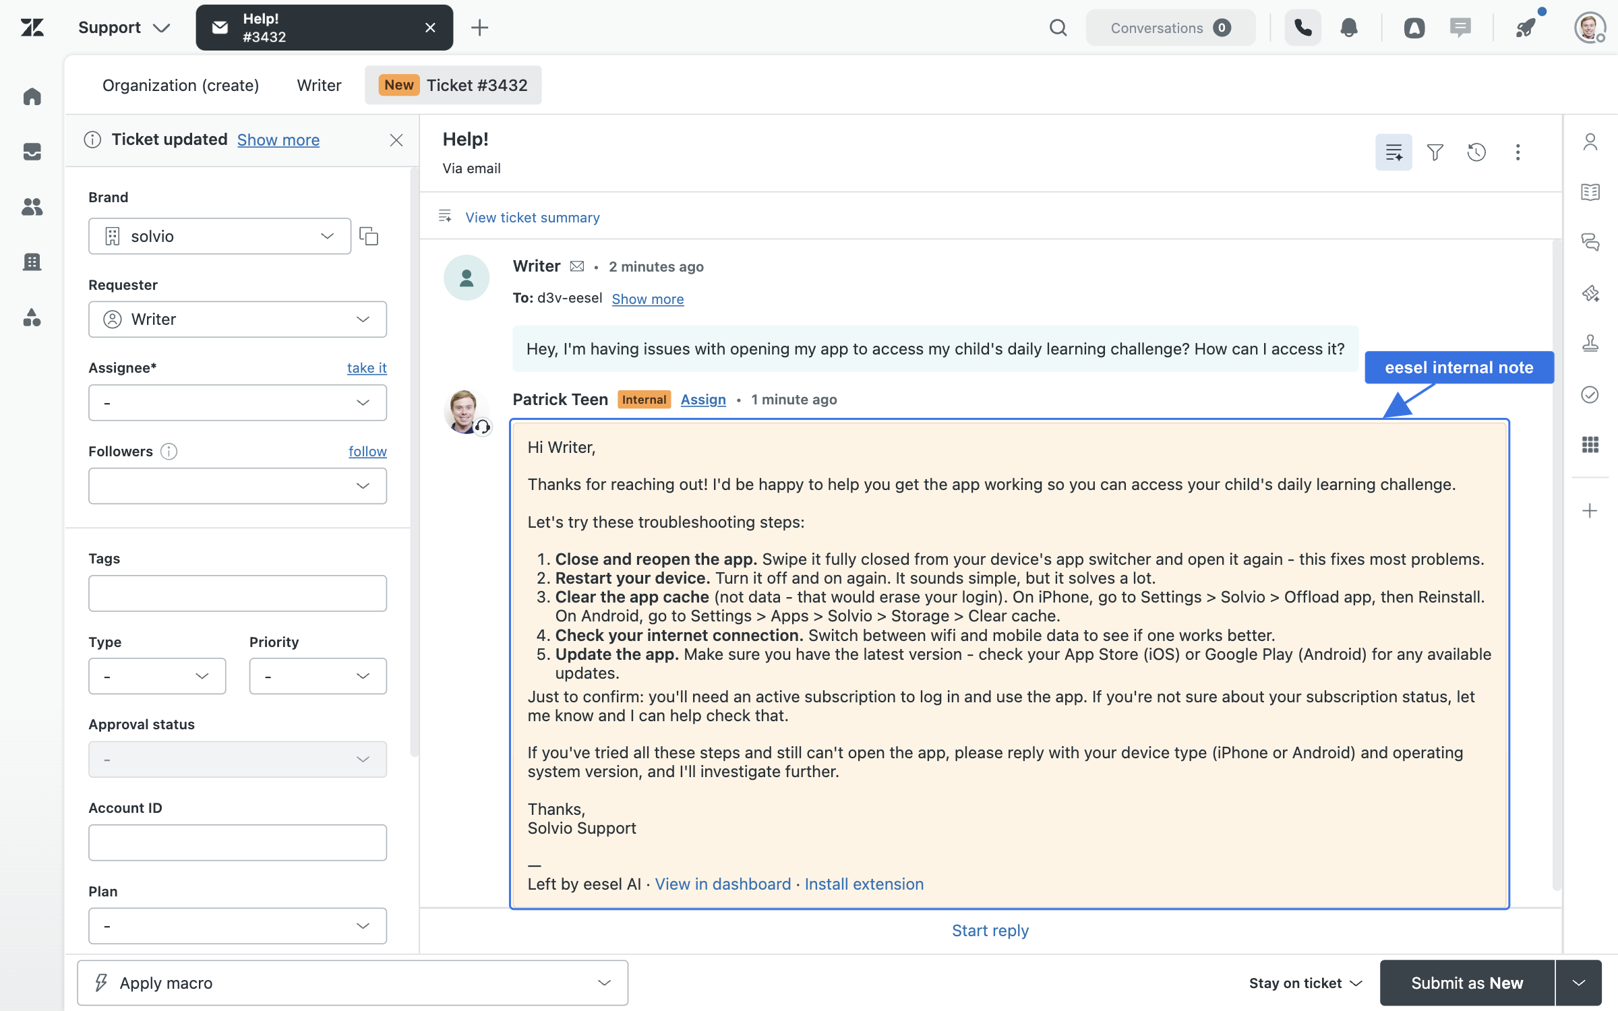Open the Organizations building icon in sidebar
1618x1011 pixels.
click(x=32, y=262)
